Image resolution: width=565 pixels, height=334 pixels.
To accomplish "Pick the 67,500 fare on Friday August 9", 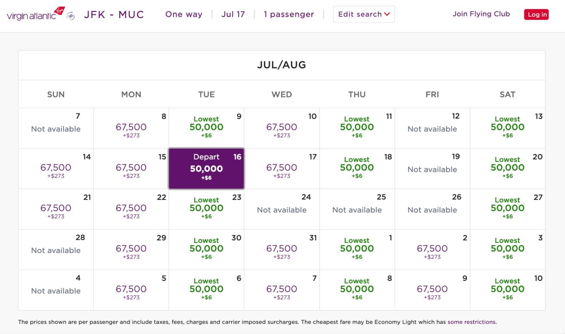I will [x=432, y=290].
